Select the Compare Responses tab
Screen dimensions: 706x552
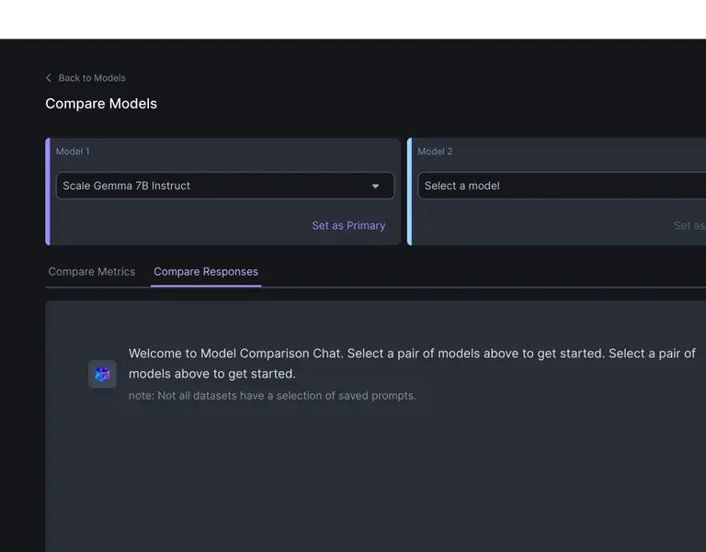206,272
